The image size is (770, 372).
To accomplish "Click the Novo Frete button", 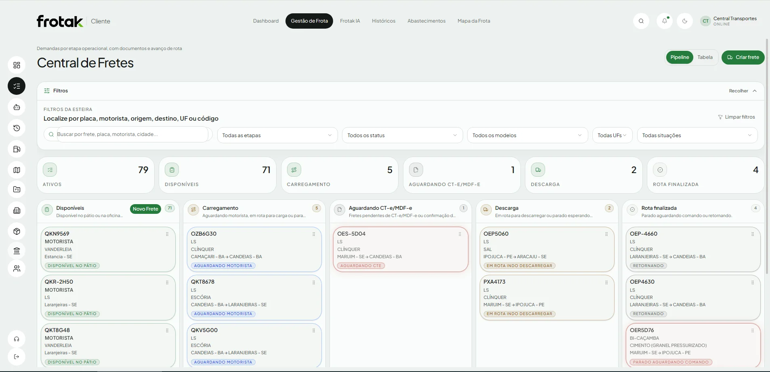I will click(x=145, y=209).
